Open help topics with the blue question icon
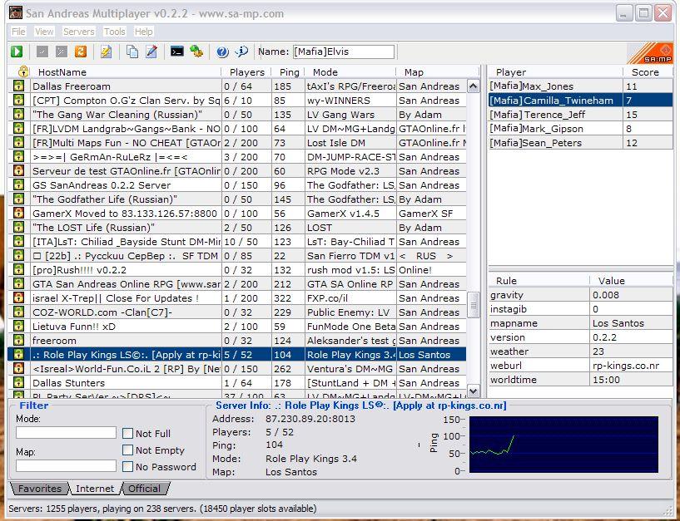The width and height of the screenshot is (680, 521). (222, 52)
